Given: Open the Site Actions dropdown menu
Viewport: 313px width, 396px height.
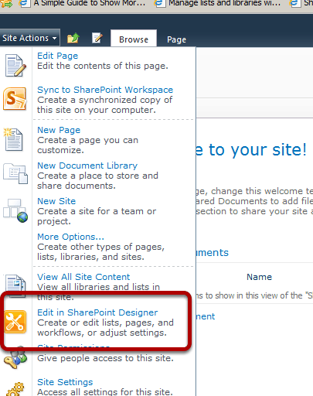Looking at the screenshot, I should pyautogui.click(x=29, y=38).
